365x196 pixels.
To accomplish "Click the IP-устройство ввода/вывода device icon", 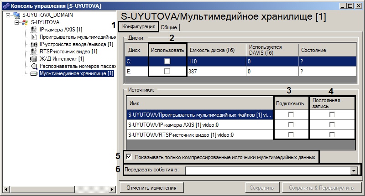I will 34,44.
